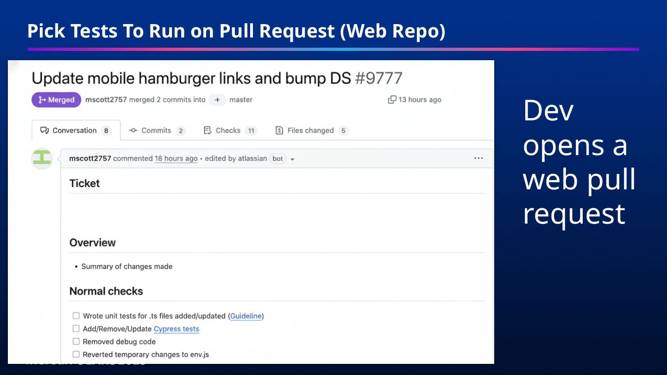This screenshot has width=667, height=375.
Task: Copy branch name icon beside 13 hours ago
Action: tap(392, 100)
